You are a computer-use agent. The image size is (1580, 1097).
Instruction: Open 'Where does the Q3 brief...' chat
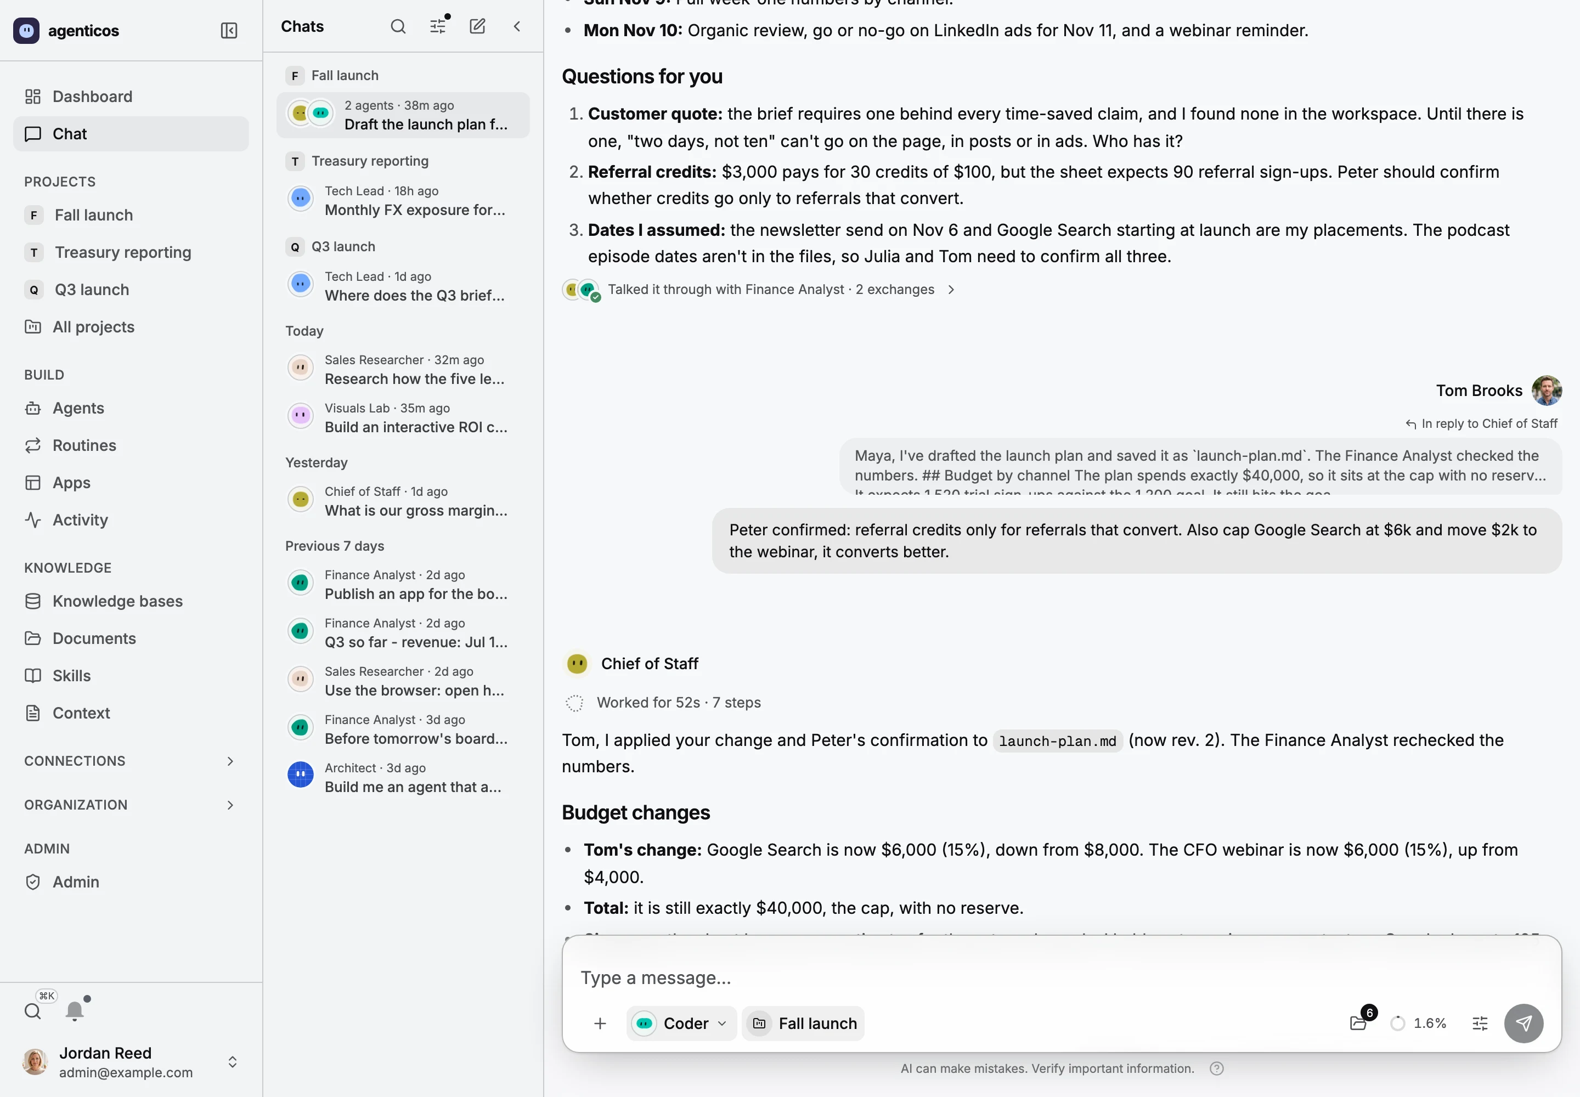point(403,286)
